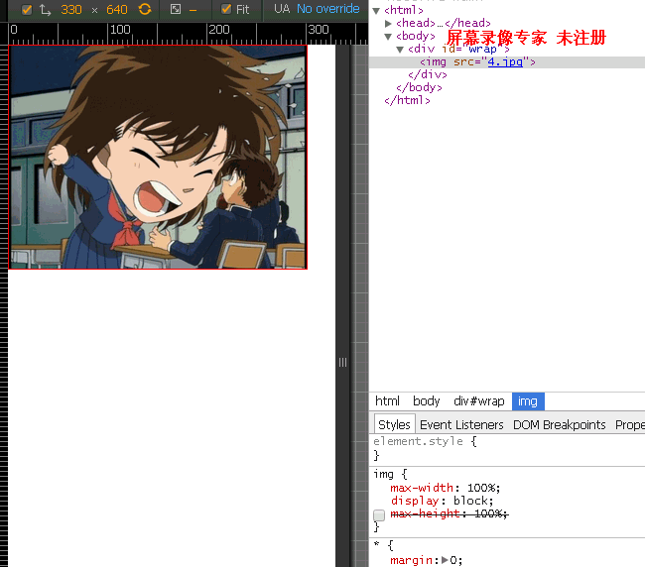Collapse the div#wrap element node
645x567 pixels.
(400, 49)
